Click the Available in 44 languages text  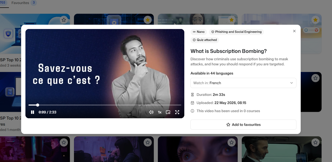point(212,73)
